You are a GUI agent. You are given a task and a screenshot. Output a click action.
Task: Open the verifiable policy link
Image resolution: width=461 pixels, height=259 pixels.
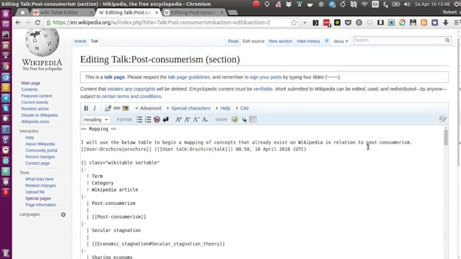point(263,89)
